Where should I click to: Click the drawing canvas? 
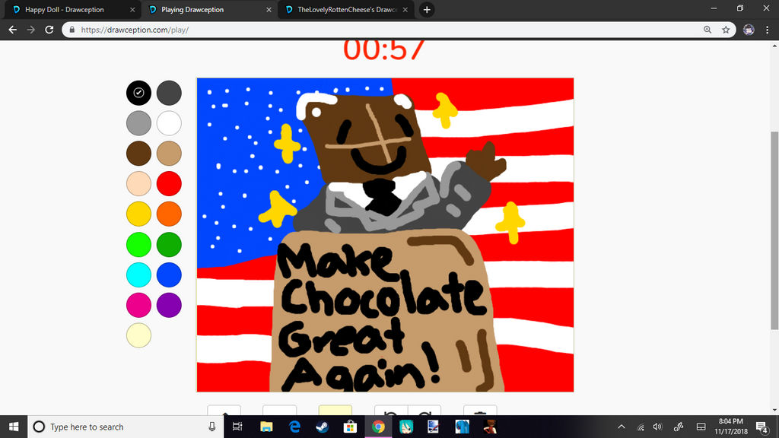385,235
